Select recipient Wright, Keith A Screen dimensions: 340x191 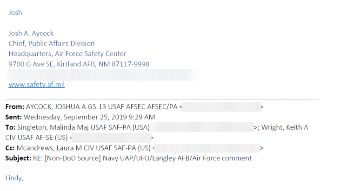tap(285, 127)
